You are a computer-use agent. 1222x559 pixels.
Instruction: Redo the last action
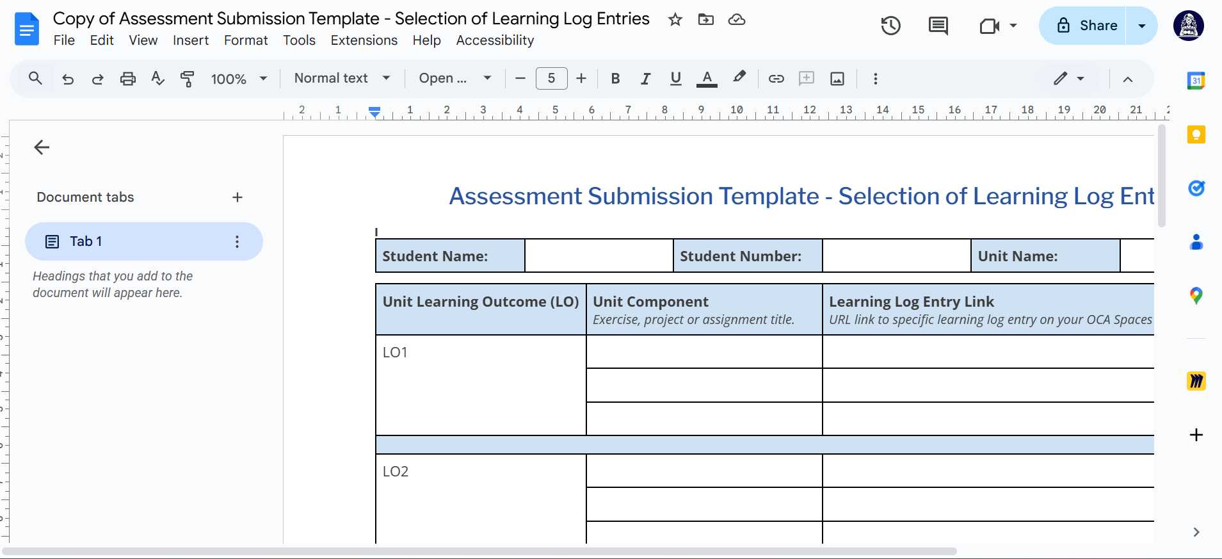97,79
